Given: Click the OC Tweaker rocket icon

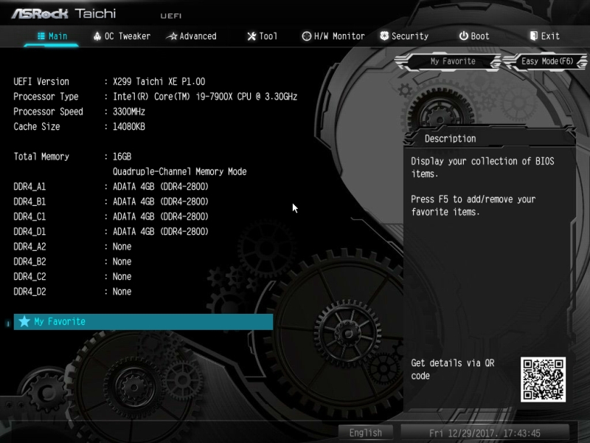Looking at the screenshot, I should (x=97, y=36).
